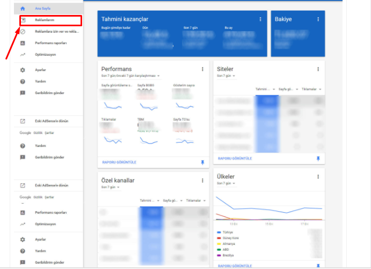Click the Tahmini kazançlar title
Screen dimensions: 371x269
pos(125,19)
